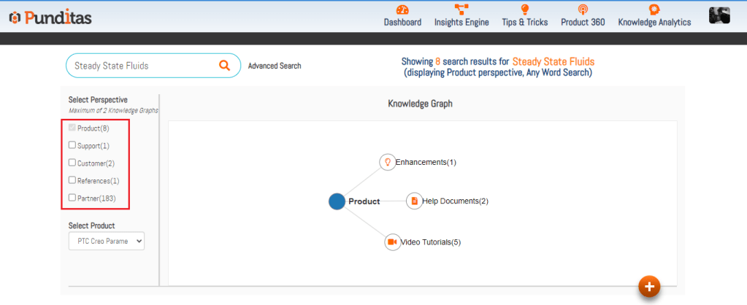This screenshot has height=305, width=747.
Task: Click the orange plus floating button
Action: coord(649,286)
